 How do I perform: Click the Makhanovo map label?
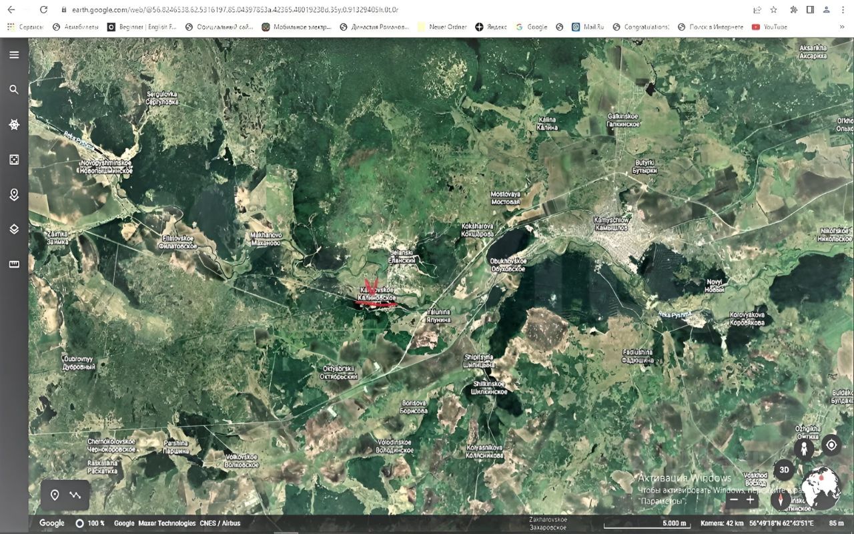266,239
